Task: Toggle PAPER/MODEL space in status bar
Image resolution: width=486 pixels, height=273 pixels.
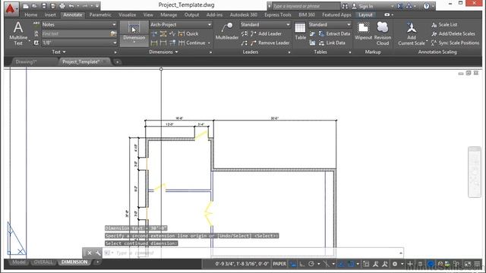Action: pyautogui.click(x=279, y=264)
